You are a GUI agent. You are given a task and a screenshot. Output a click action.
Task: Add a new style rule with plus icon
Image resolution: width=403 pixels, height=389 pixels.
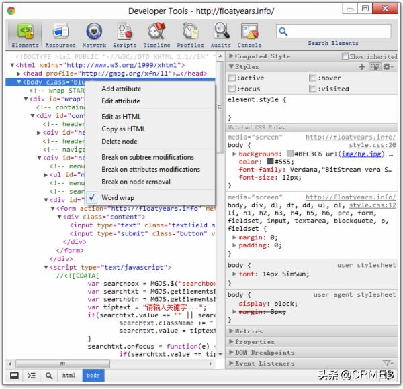(362, 67)
